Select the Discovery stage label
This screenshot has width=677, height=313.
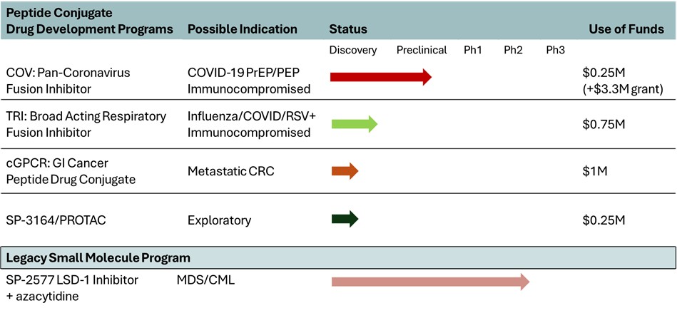tap(353, 50)
